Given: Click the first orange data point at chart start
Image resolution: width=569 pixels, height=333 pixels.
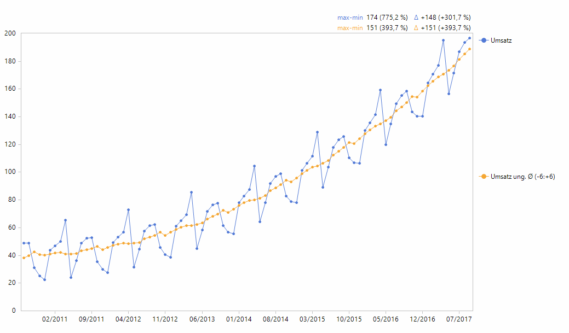Looking at the screenshot, I should click(24, 258).
